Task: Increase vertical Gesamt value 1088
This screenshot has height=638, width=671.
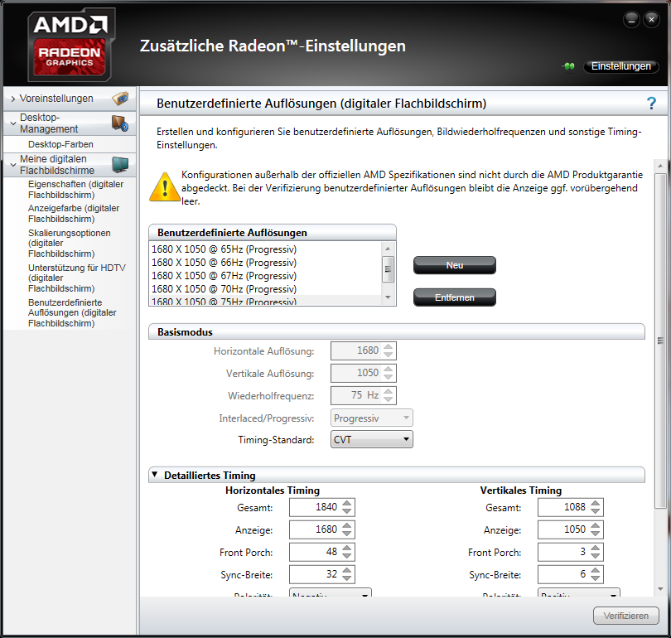Action: point(596,503)
